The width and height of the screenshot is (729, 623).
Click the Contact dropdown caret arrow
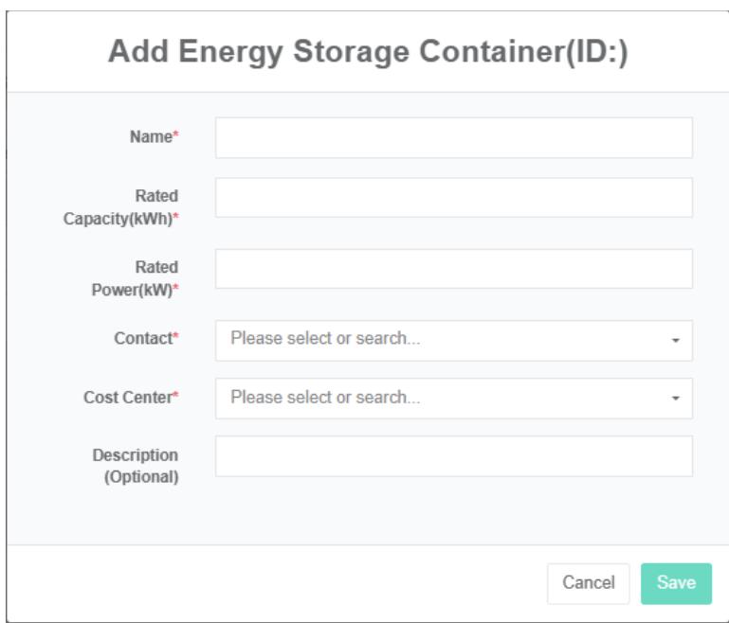(x=675, y=340)
